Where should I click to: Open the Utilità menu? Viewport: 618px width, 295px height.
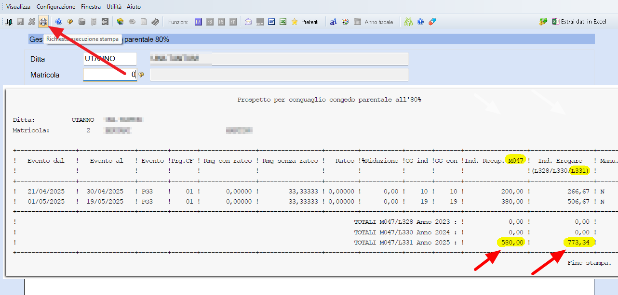point(114,7)
